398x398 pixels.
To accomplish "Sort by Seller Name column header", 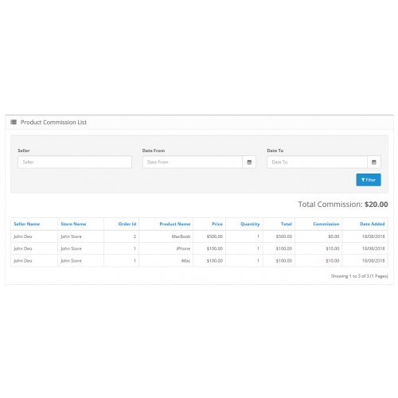I will click(27, 224).
